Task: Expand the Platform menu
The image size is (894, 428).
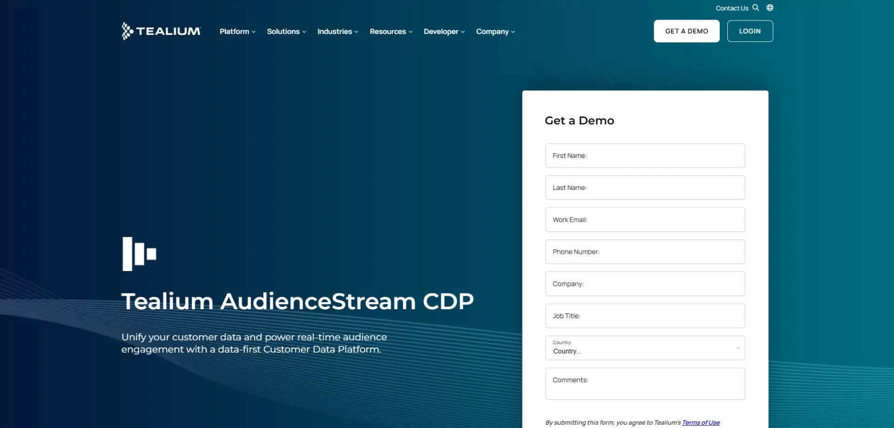Action: click(237, 32)
